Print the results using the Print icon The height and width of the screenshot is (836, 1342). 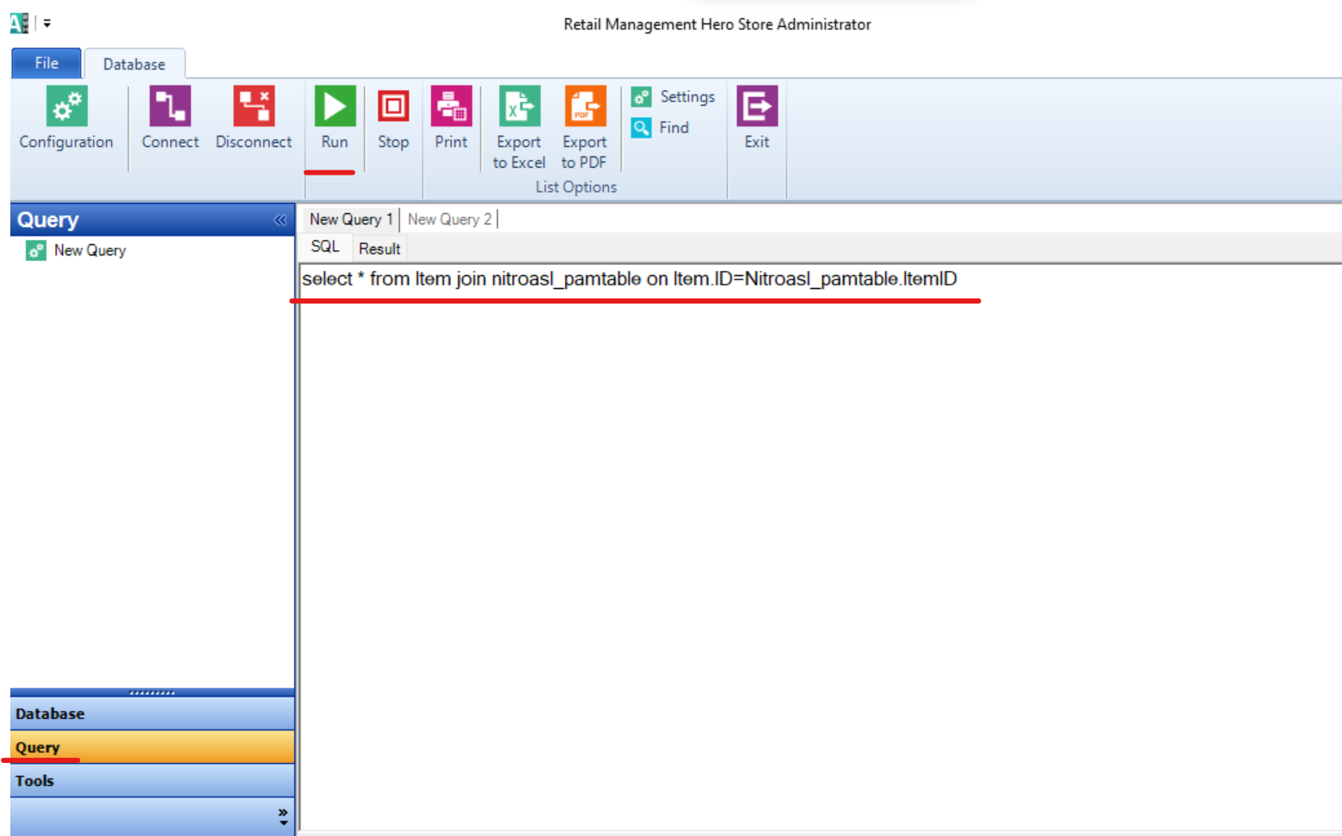(x=452, y=107)
